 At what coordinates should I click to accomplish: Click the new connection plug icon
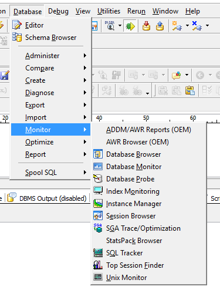(177, 26)
